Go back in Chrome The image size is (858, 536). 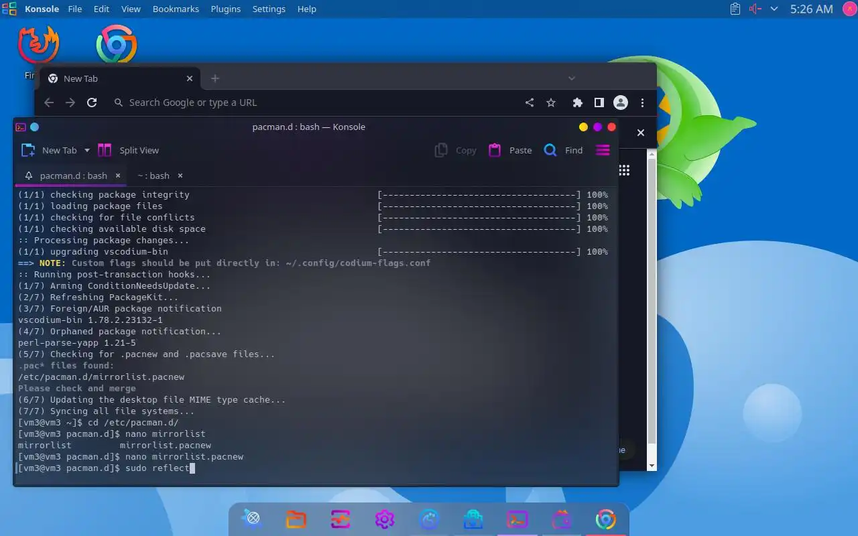48,103
